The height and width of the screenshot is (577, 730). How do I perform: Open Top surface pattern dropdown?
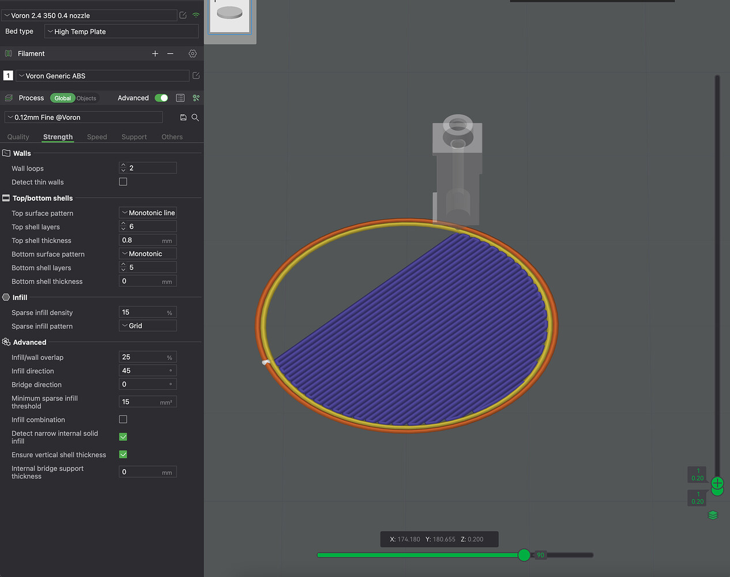coord(148,213)
